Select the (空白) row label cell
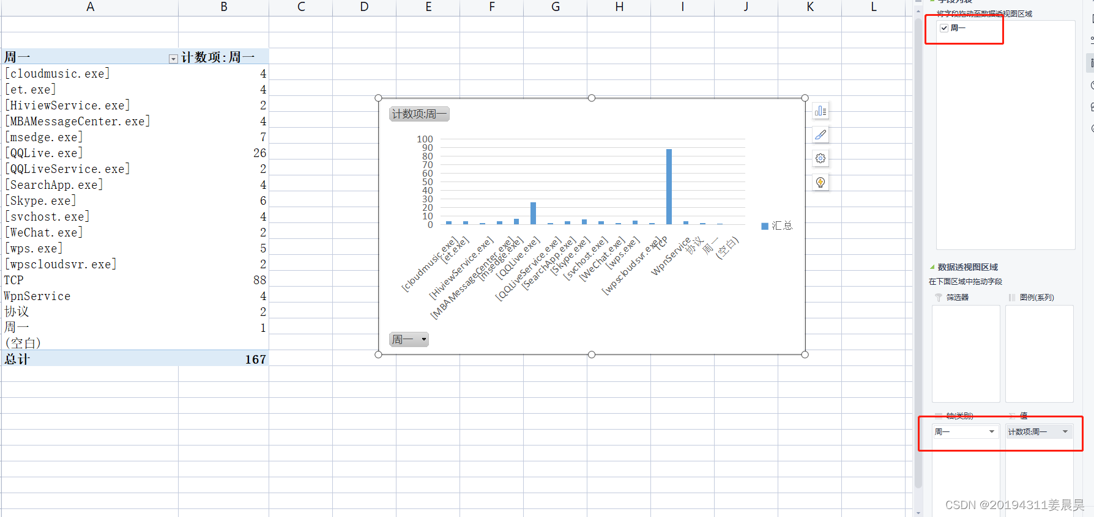Image resolution: width=1094 pixels, height=517 pixels. click(90, 343)
